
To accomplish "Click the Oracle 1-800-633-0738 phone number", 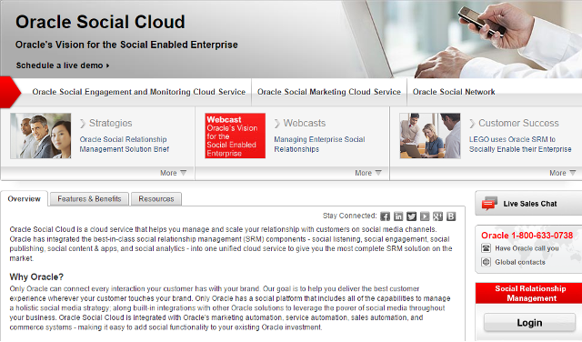I will pyautogui.click(x=527, y=236).
